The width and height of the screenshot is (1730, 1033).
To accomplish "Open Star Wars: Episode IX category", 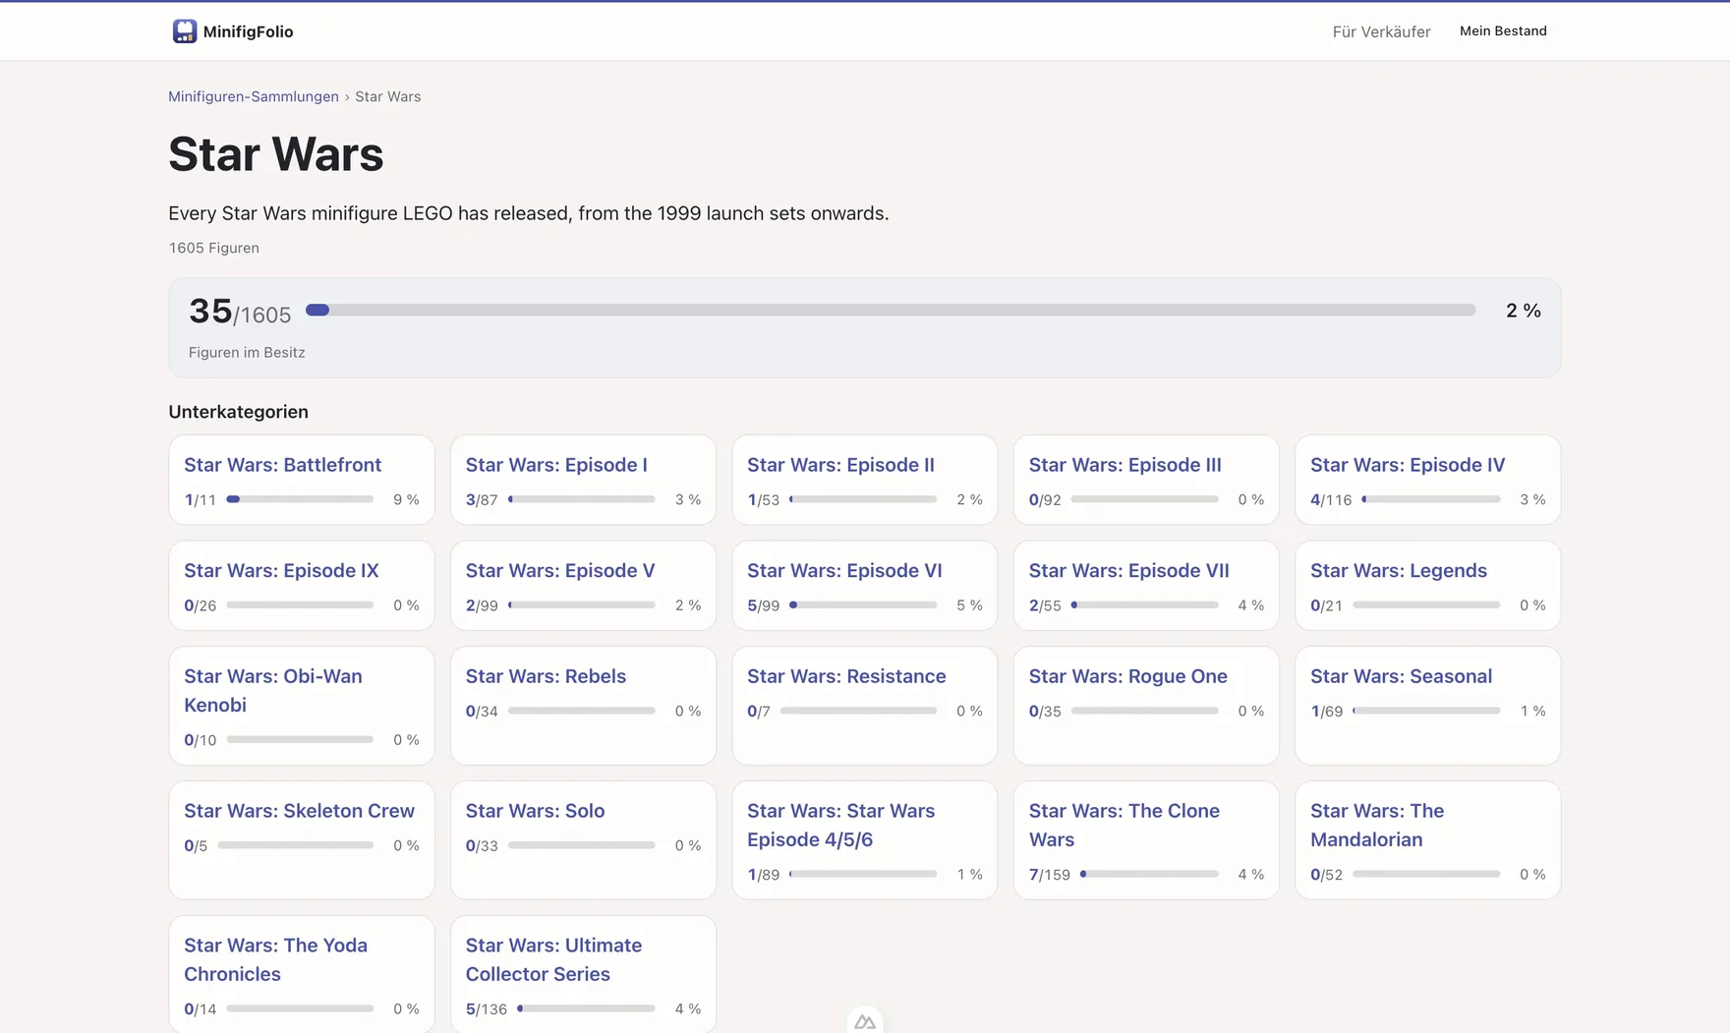I will tap(302, 586).
